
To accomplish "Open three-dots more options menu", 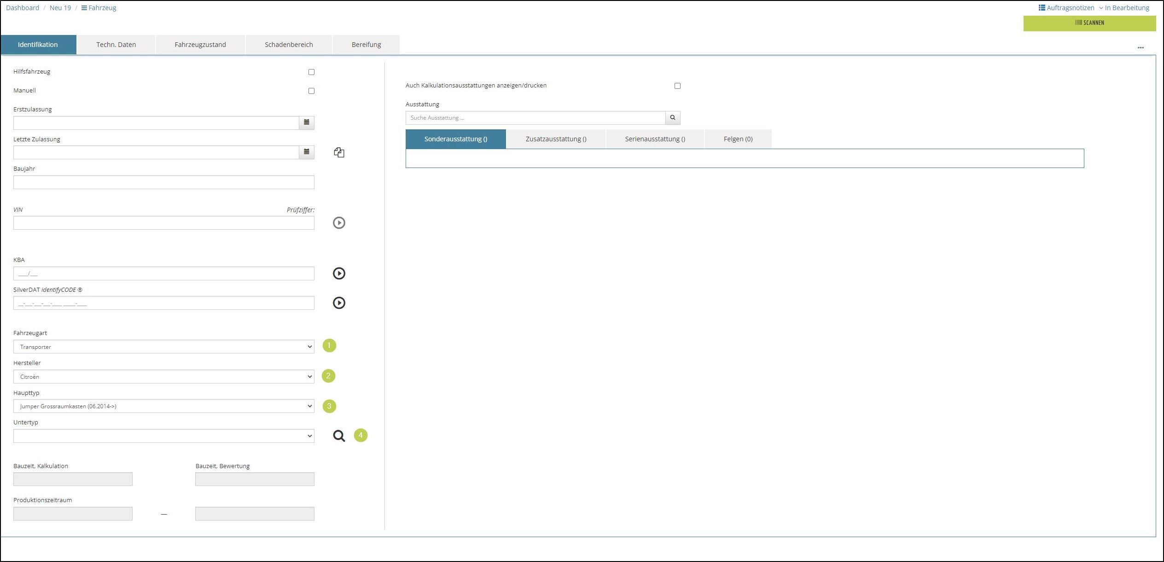I will point(1140,47).
